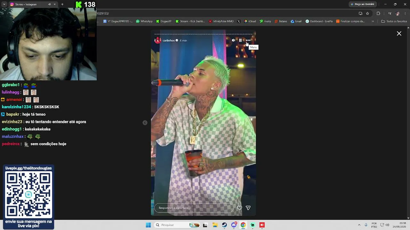Click the 'Peça ao Gemini' button

[x=362, y=4]
